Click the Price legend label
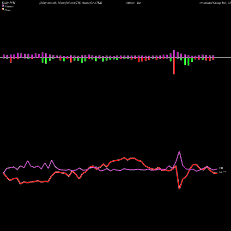 7,10
